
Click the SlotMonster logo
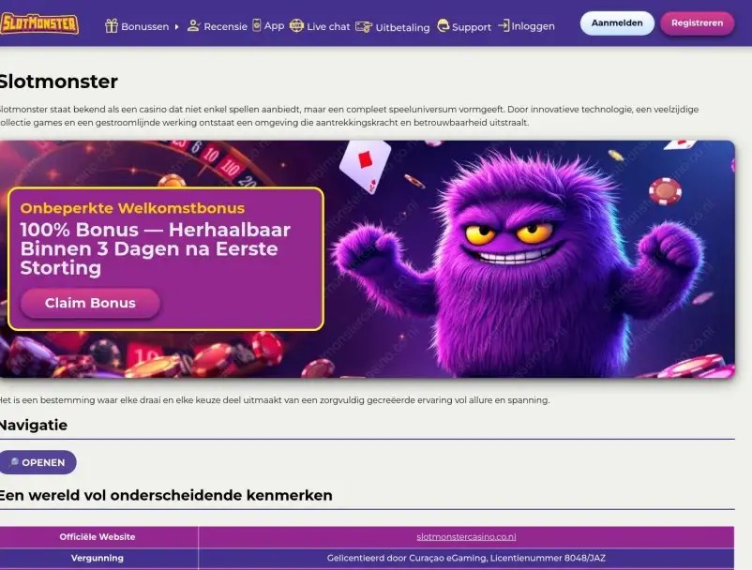click(39, 23)
